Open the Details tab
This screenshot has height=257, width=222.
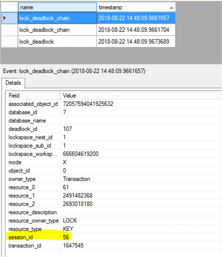click(13, 83)
